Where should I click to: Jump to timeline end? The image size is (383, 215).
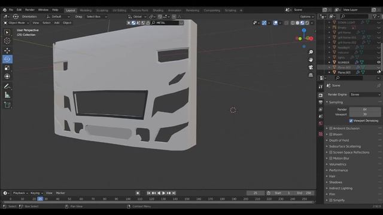click(x=174, y=193)
